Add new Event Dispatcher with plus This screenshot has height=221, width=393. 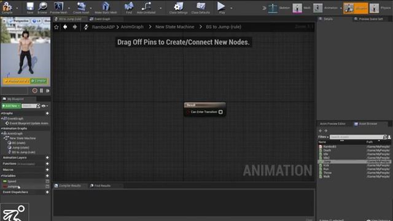coord(47,192)
